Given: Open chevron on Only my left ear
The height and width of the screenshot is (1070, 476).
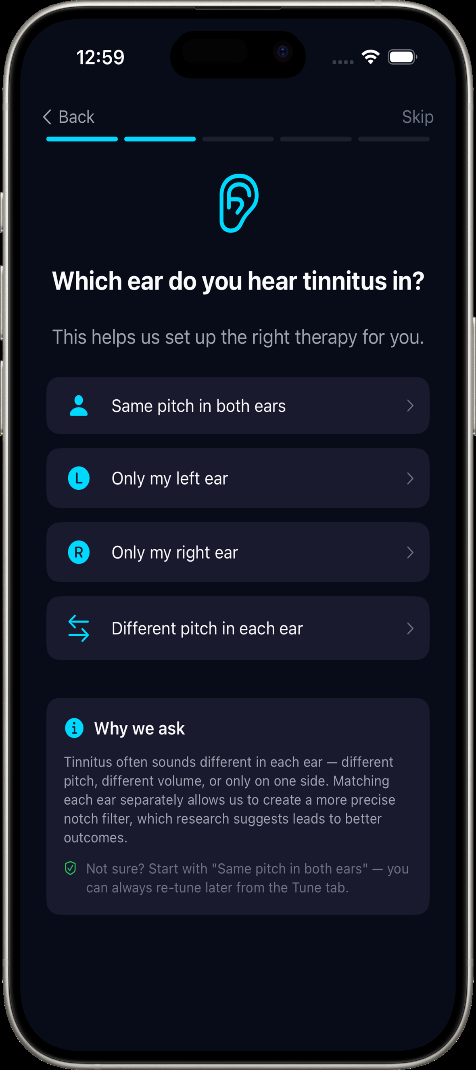Looking at the screenshot, I should pyautogui.click(x=410, y=478).
